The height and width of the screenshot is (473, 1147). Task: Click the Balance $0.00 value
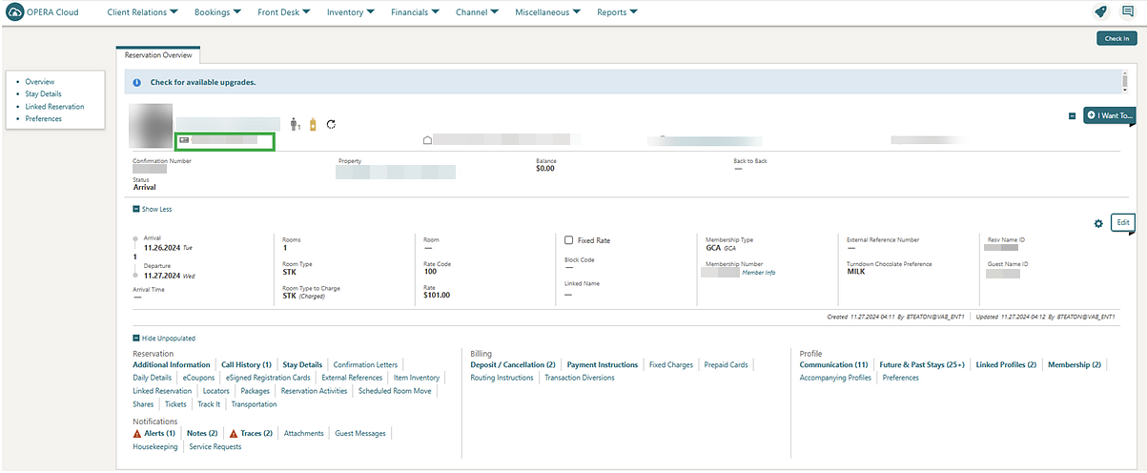click(x=545, y=169)
